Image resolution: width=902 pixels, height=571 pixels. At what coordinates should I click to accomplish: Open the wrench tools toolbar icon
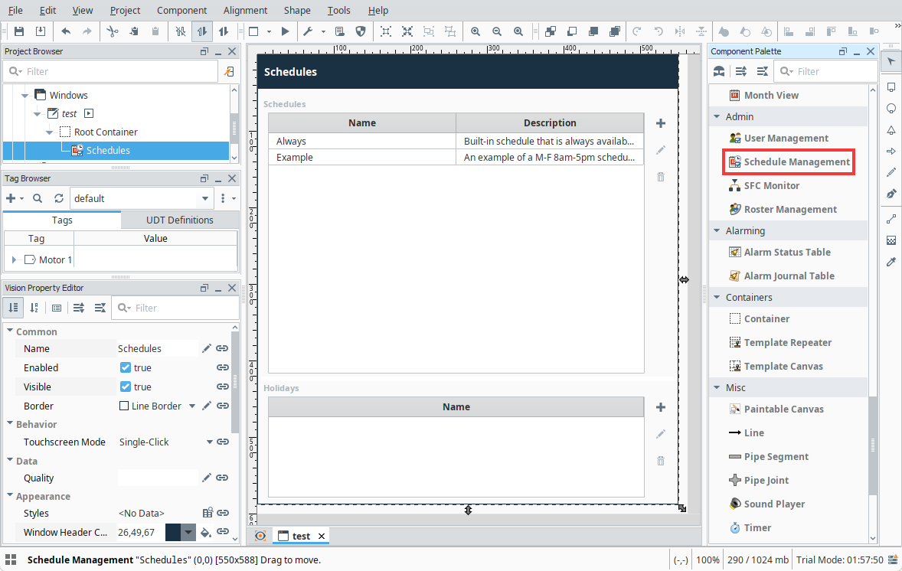point(308,31)
